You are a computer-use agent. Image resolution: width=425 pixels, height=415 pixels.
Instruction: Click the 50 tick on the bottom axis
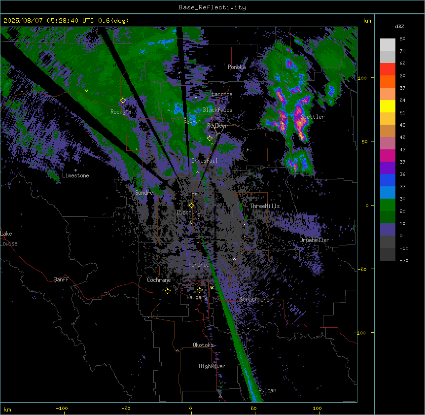tap(253, 408)
